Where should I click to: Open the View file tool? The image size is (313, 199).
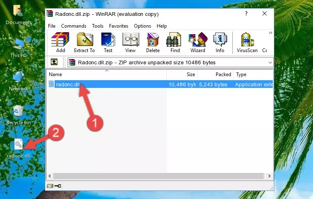pyautogui.click(x=131, y=42)
